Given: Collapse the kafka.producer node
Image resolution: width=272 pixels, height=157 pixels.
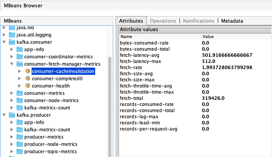Looking at the screenshot, I should pos(4,115).
